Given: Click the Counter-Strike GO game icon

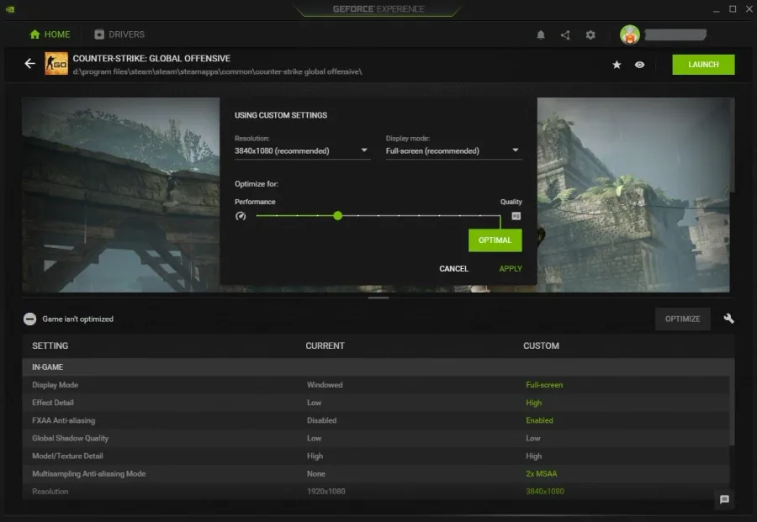Looking at the screenshot, I should coord(56,64).
